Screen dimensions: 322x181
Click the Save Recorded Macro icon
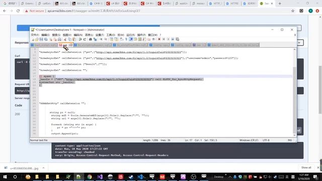click(x=178, y=39)
